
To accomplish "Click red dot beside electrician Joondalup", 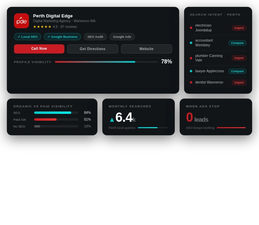I will 191,28.
